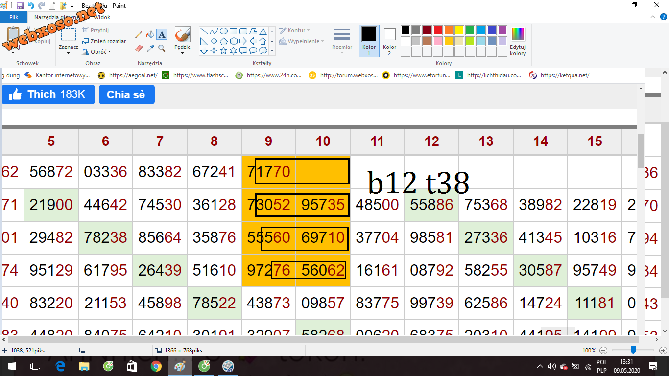Open the Kontur outline dropdown
Screen dimensions: 669x376
click(x=294, y=30)
